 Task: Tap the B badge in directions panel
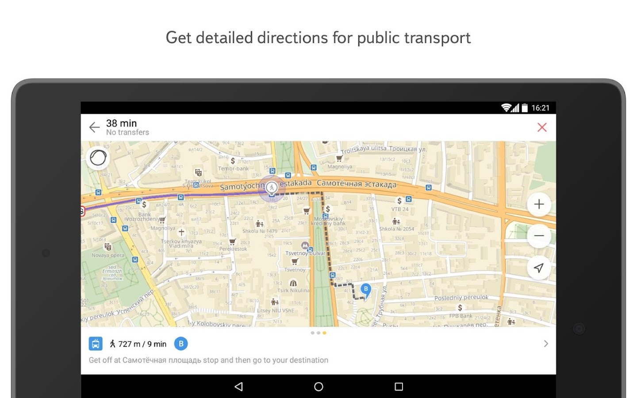pos(181,344)
